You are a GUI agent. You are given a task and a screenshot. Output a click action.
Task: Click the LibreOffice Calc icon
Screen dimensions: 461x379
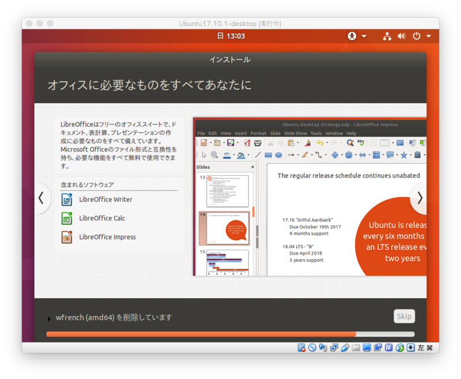click(x=67, y=218)
